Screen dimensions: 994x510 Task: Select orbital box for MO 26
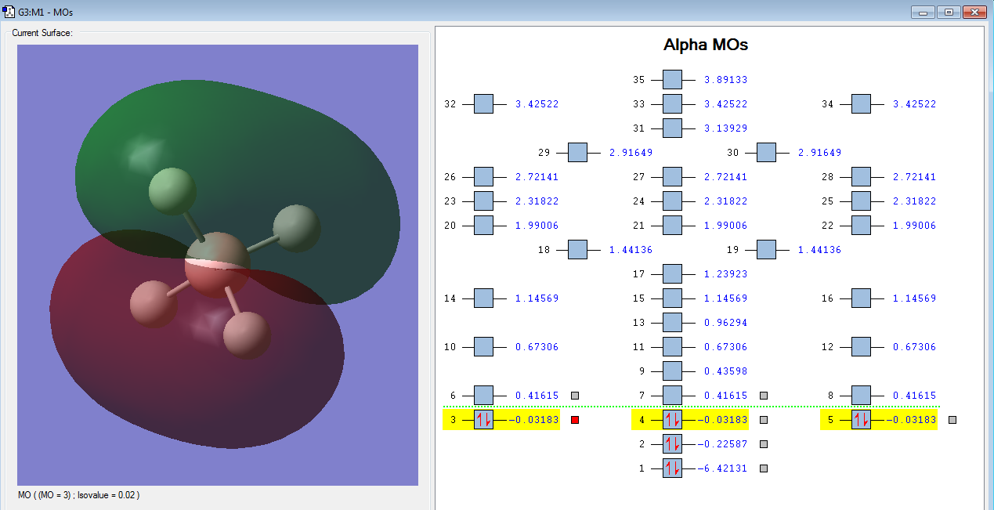(x=483, y=177)
